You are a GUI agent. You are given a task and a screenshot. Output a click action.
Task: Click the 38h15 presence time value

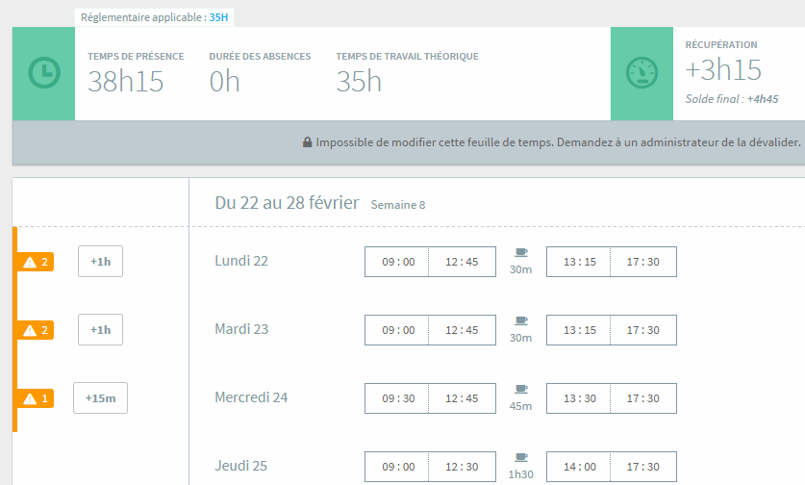click(x=126, y=82)
